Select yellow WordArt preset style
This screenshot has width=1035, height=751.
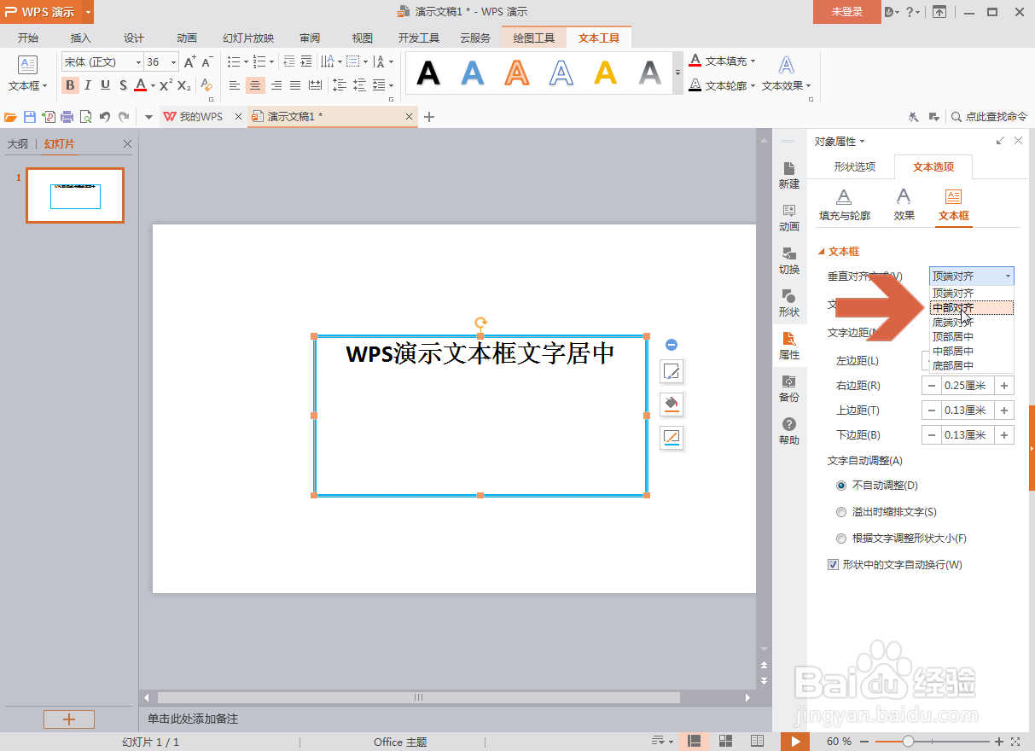[605, 73]
